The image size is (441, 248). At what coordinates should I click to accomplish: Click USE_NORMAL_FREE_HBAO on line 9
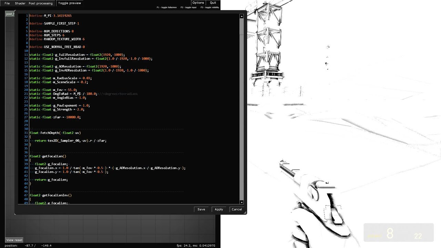tap(62, 47)
